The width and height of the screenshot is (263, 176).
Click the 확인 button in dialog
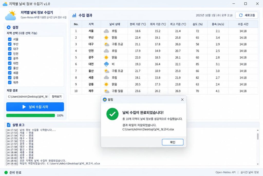(173, 142)
